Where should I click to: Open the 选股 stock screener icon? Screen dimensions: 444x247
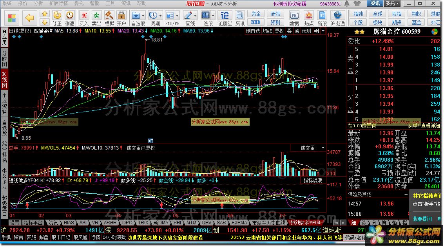(x=206, y=16)
